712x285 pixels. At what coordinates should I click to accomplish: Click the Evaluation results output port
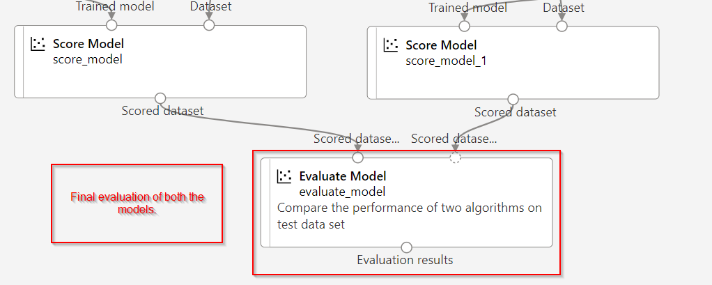[407, 247]
